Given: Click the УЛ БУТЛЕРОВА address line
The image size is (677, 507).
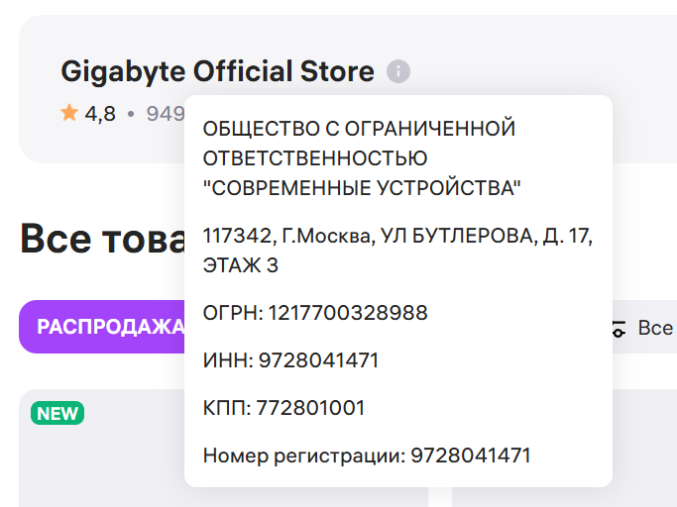Looking at the screenshot, I should (x=397, y=238).
